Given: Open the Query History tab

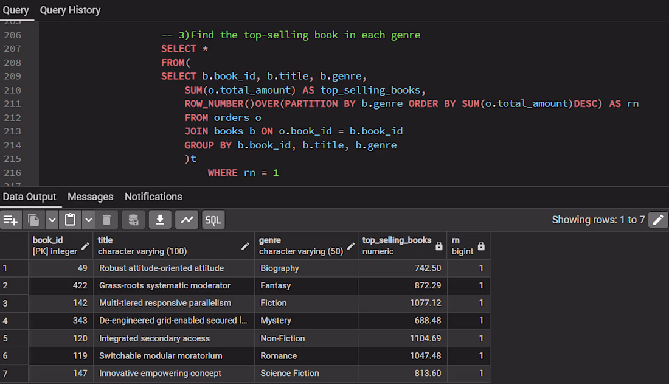Looking at the screenshot, I should tap(70, 10).
